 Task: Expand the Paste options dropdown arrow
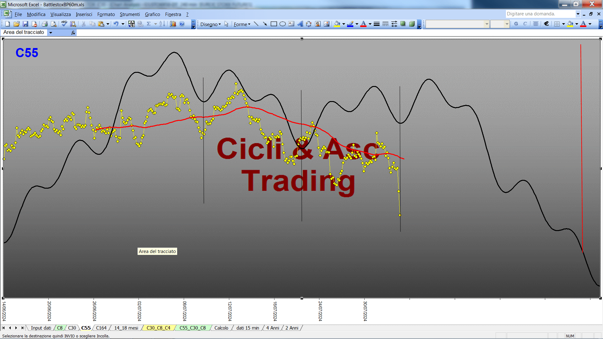click(x=108, y=24)
